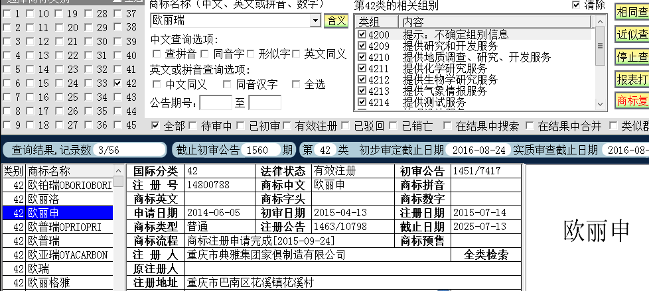The width and height of the screenshot is (649, 291).
Task: Click the 全类检索 button
Action: pos(486,255)
